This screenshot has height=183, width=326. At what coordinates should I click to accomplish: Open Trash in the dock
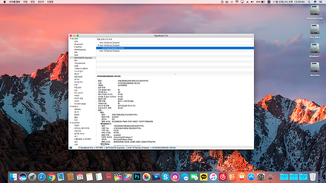(x=313, y=177)
